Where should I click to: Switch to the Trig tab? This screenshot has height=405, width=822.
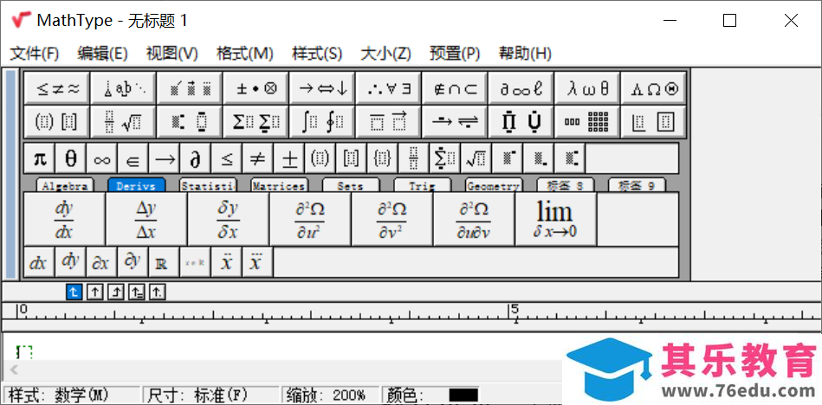pos(422,185)
